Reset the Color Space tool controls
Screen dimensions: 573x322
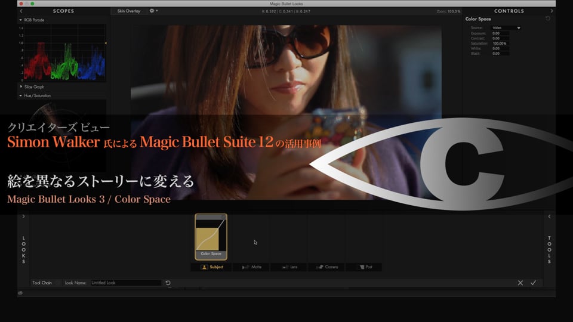pyautogui.click(x=548, y=18)
